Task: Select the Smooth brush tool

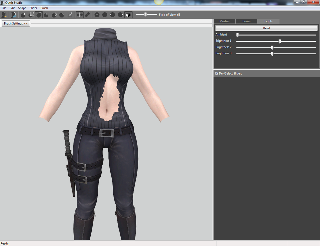Action: pos(62,15)
